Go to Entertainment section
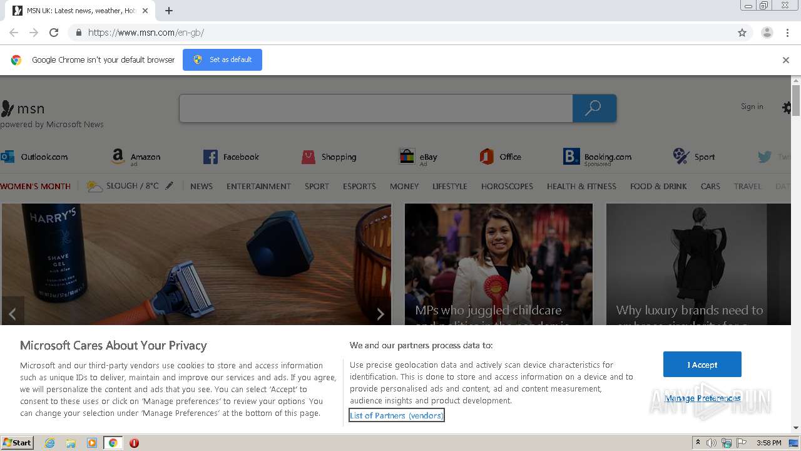 pos(258,186)
